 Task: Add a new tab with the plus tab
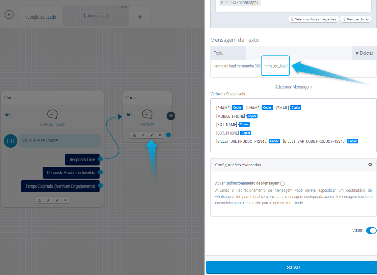pos(140,17)
